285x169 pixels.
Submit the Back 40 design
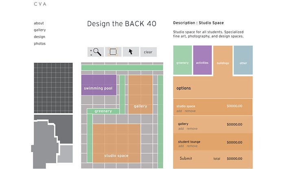pyautogui.click(x=186, y=158)
